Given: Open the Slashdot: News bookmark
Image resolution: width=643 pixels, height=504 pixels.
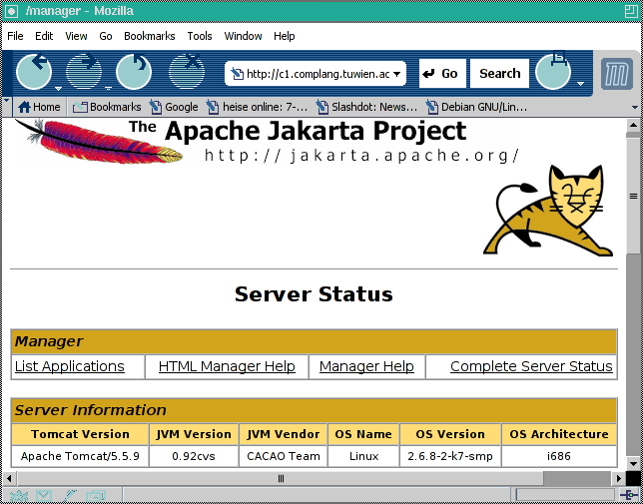Looking at the screenshot, I should coord(366,107).
